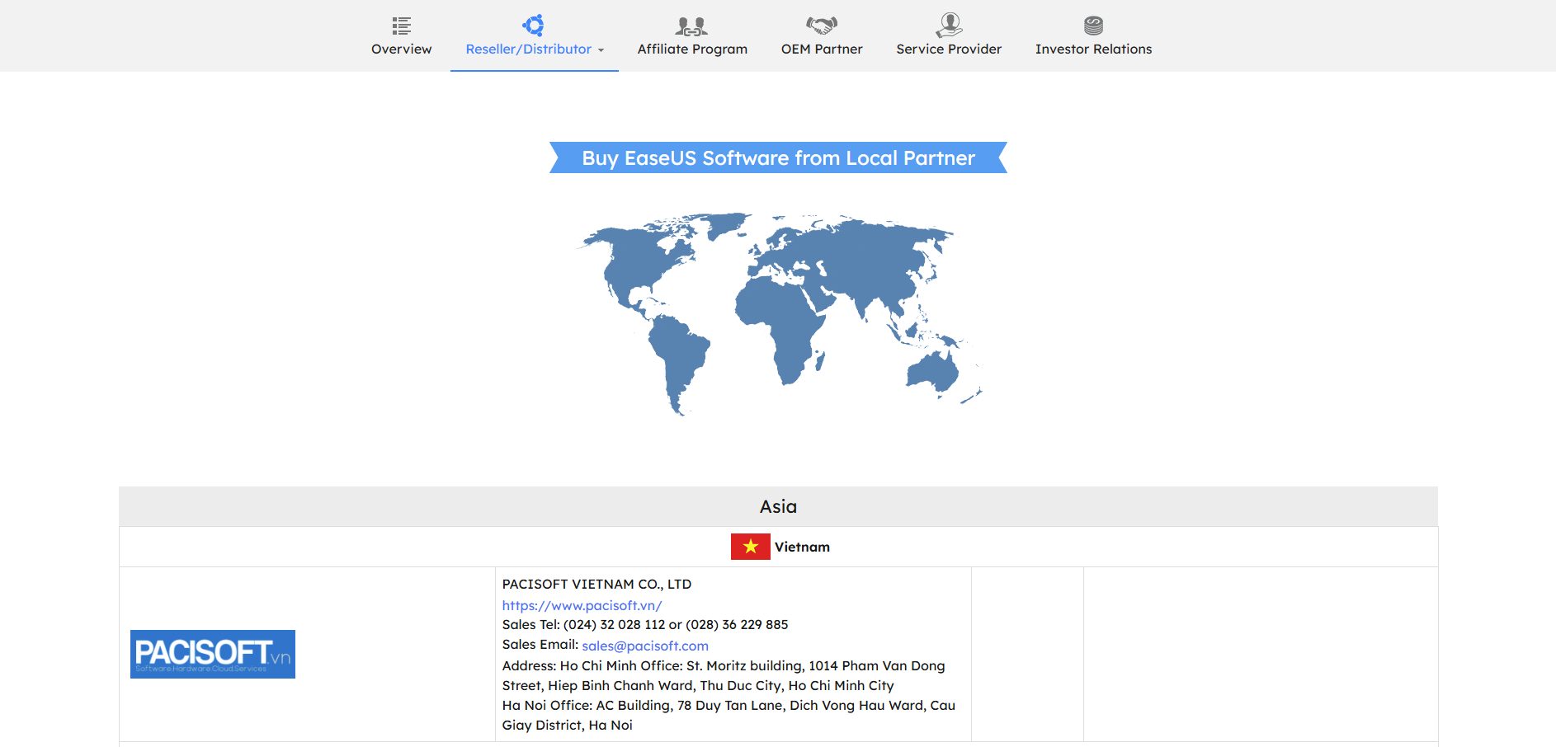Click the Vietnam country label
The height and width of the screenshot is (747, 1556).
click(x=802, y=547)
